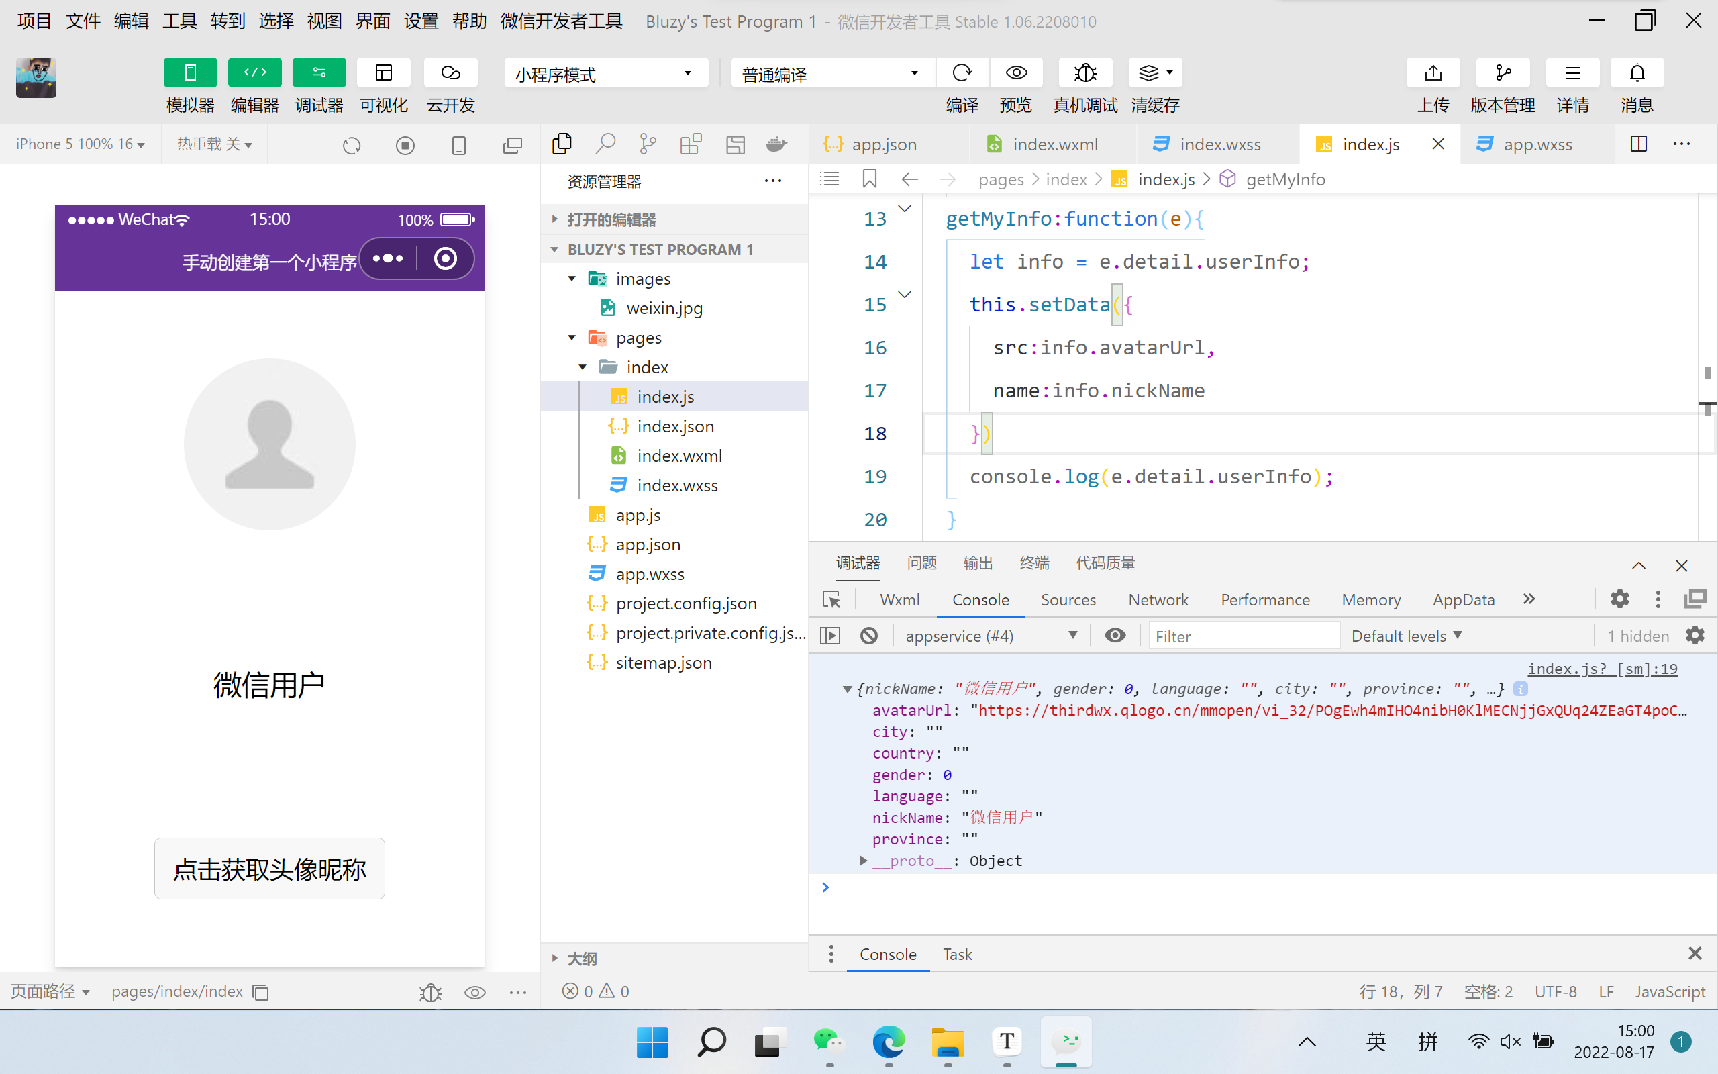Image resolution: width=1718 pixels, height=1074 pixels.
Task: Refresh the simulator
Action: pyautogui.click(x=352, y=146)
